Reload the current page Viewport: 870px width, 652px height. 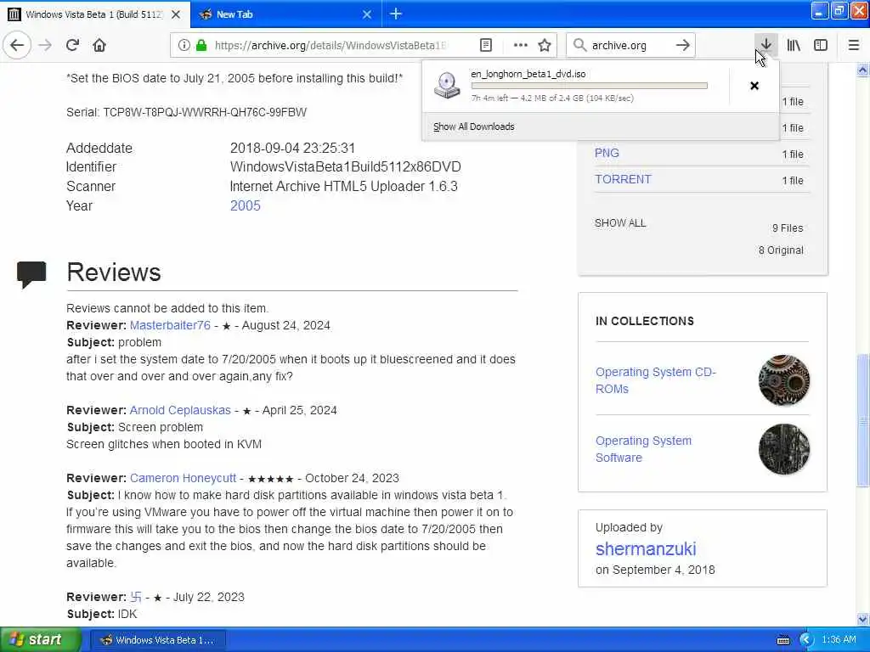pos(72,45)
